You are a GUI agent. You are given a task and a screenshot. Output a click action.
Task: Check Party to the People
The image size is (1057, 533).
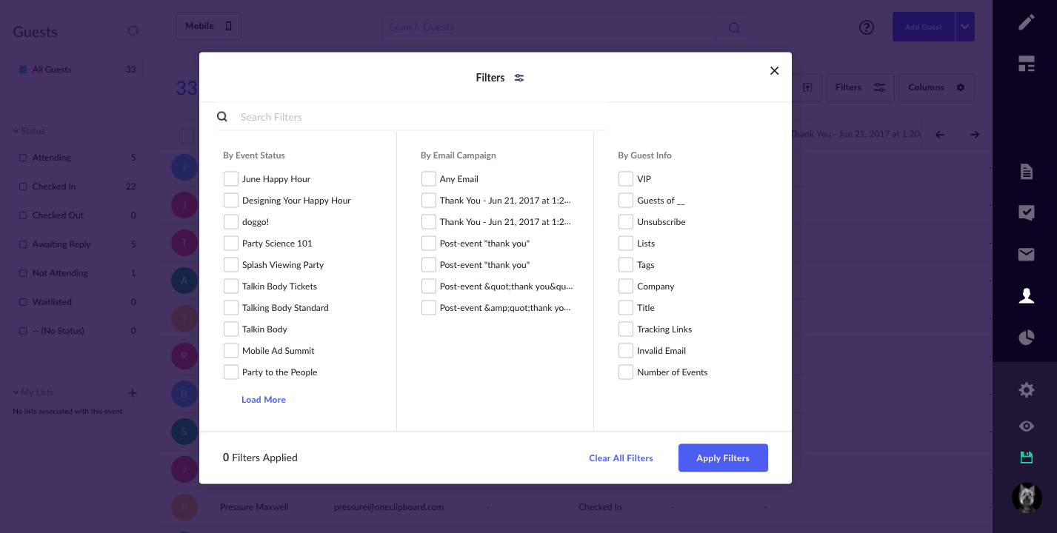pos(231,372)
